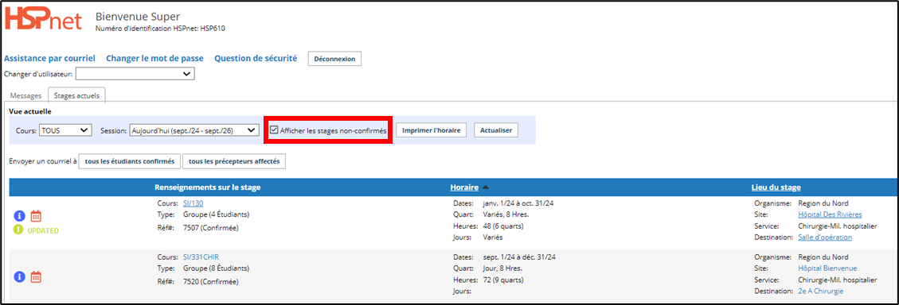Email tous les étudiants confirmés

click(x=130, y=161)
